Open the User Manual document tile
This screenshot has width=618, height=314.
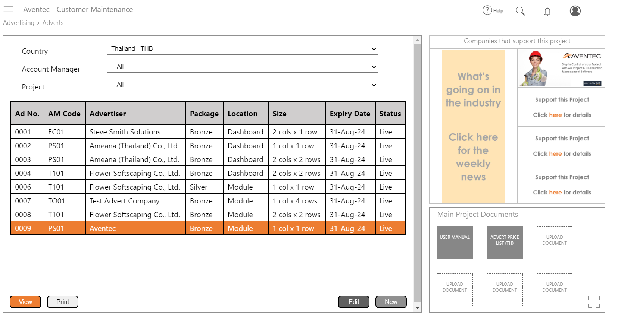tap(455, 243)
